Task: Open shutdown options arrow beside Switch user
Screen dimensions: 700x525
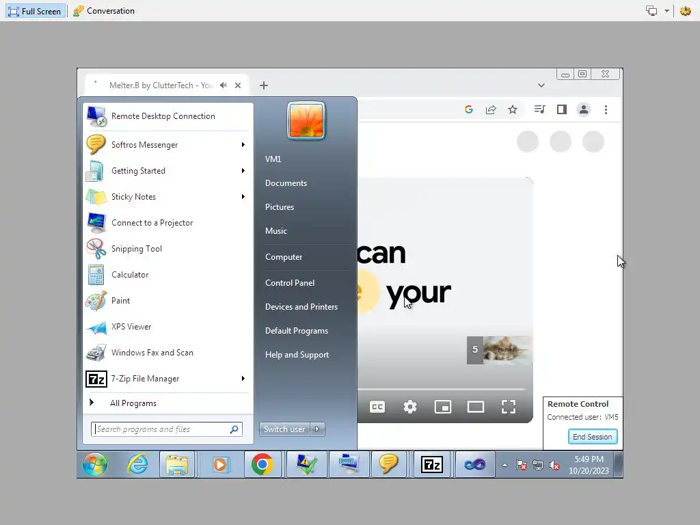Action: [x=317, y=429]
